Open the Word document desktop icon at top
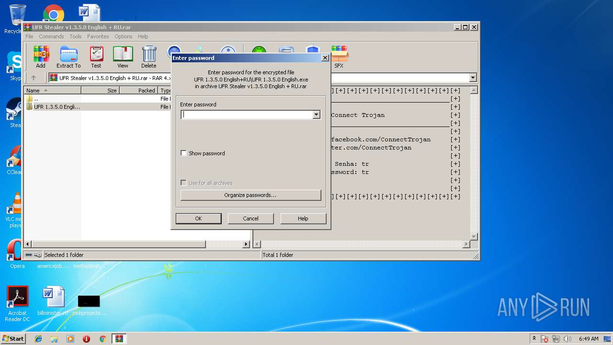This screenshot has width=613, height=345. [90, 14]
